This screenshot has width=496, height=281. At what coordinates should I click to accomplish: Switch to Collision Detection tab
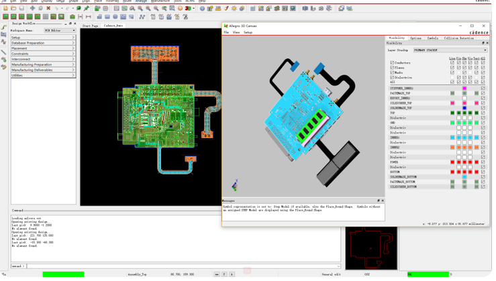pyautogui.click(x=458, y=38)
